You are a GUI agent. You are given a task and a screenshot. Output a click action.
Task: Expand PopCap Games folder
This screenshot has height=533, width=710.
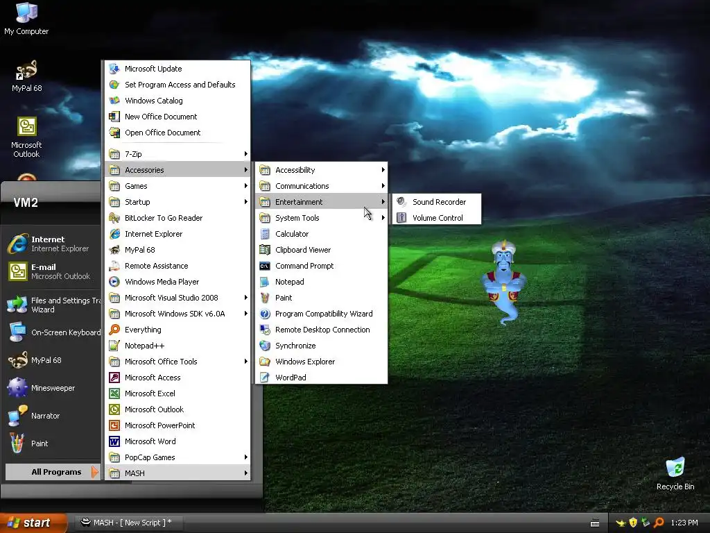[177, 457]
